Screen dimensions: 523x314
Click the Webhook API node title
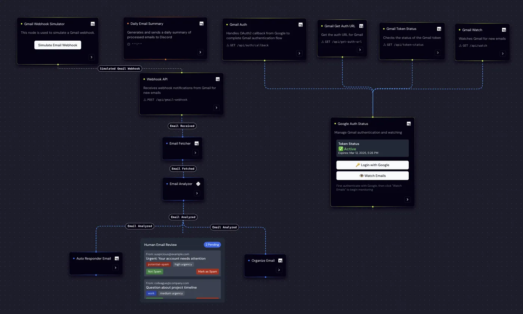(x=157, y=79)
